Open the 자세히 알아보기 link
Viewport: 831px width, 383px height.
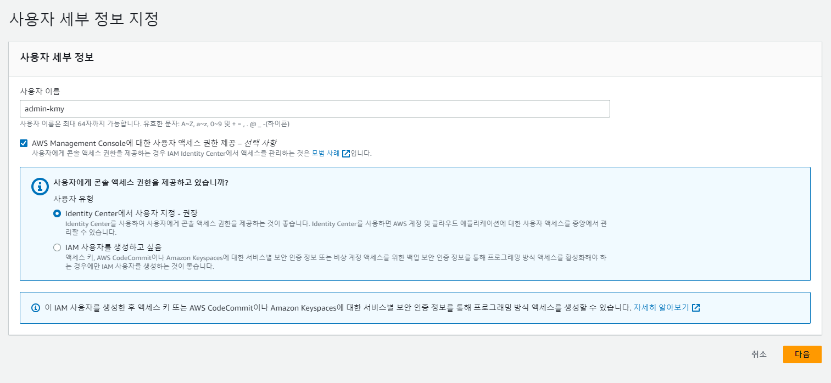[661, 307]
